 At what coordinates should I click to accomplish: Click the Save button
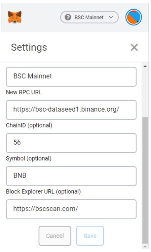pos(90,236)
